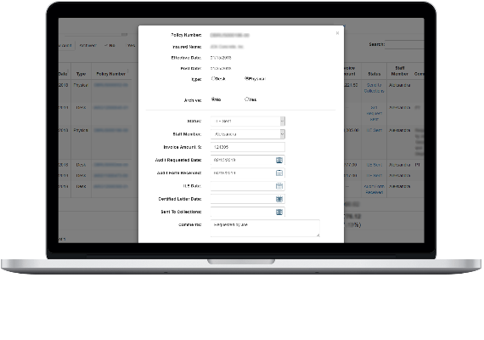Set Archived to Yes
Viewport: 484px width, 340px height.
coord(246,99)
